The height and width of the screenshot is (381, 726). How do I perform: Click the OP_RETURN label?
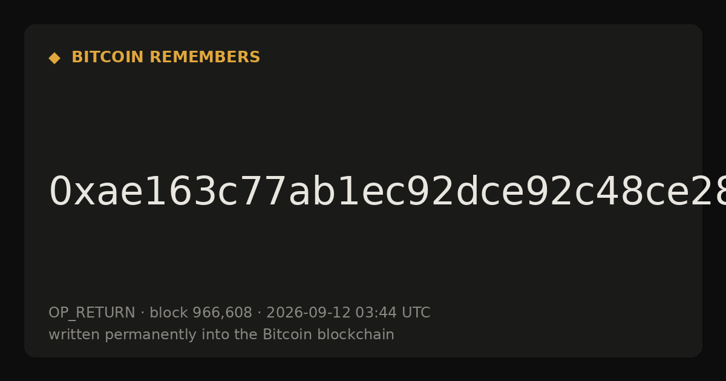point(92,313)
